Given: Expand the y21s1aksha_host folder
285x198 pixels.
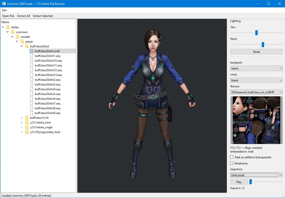Looking at the screenshot, I should (22, 123).
